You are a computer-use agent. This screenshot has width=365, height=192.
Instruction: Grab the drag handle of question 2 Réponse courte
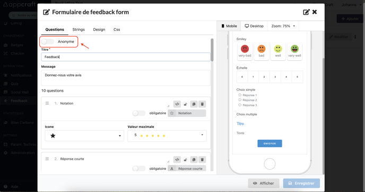[x=47, y=159]
